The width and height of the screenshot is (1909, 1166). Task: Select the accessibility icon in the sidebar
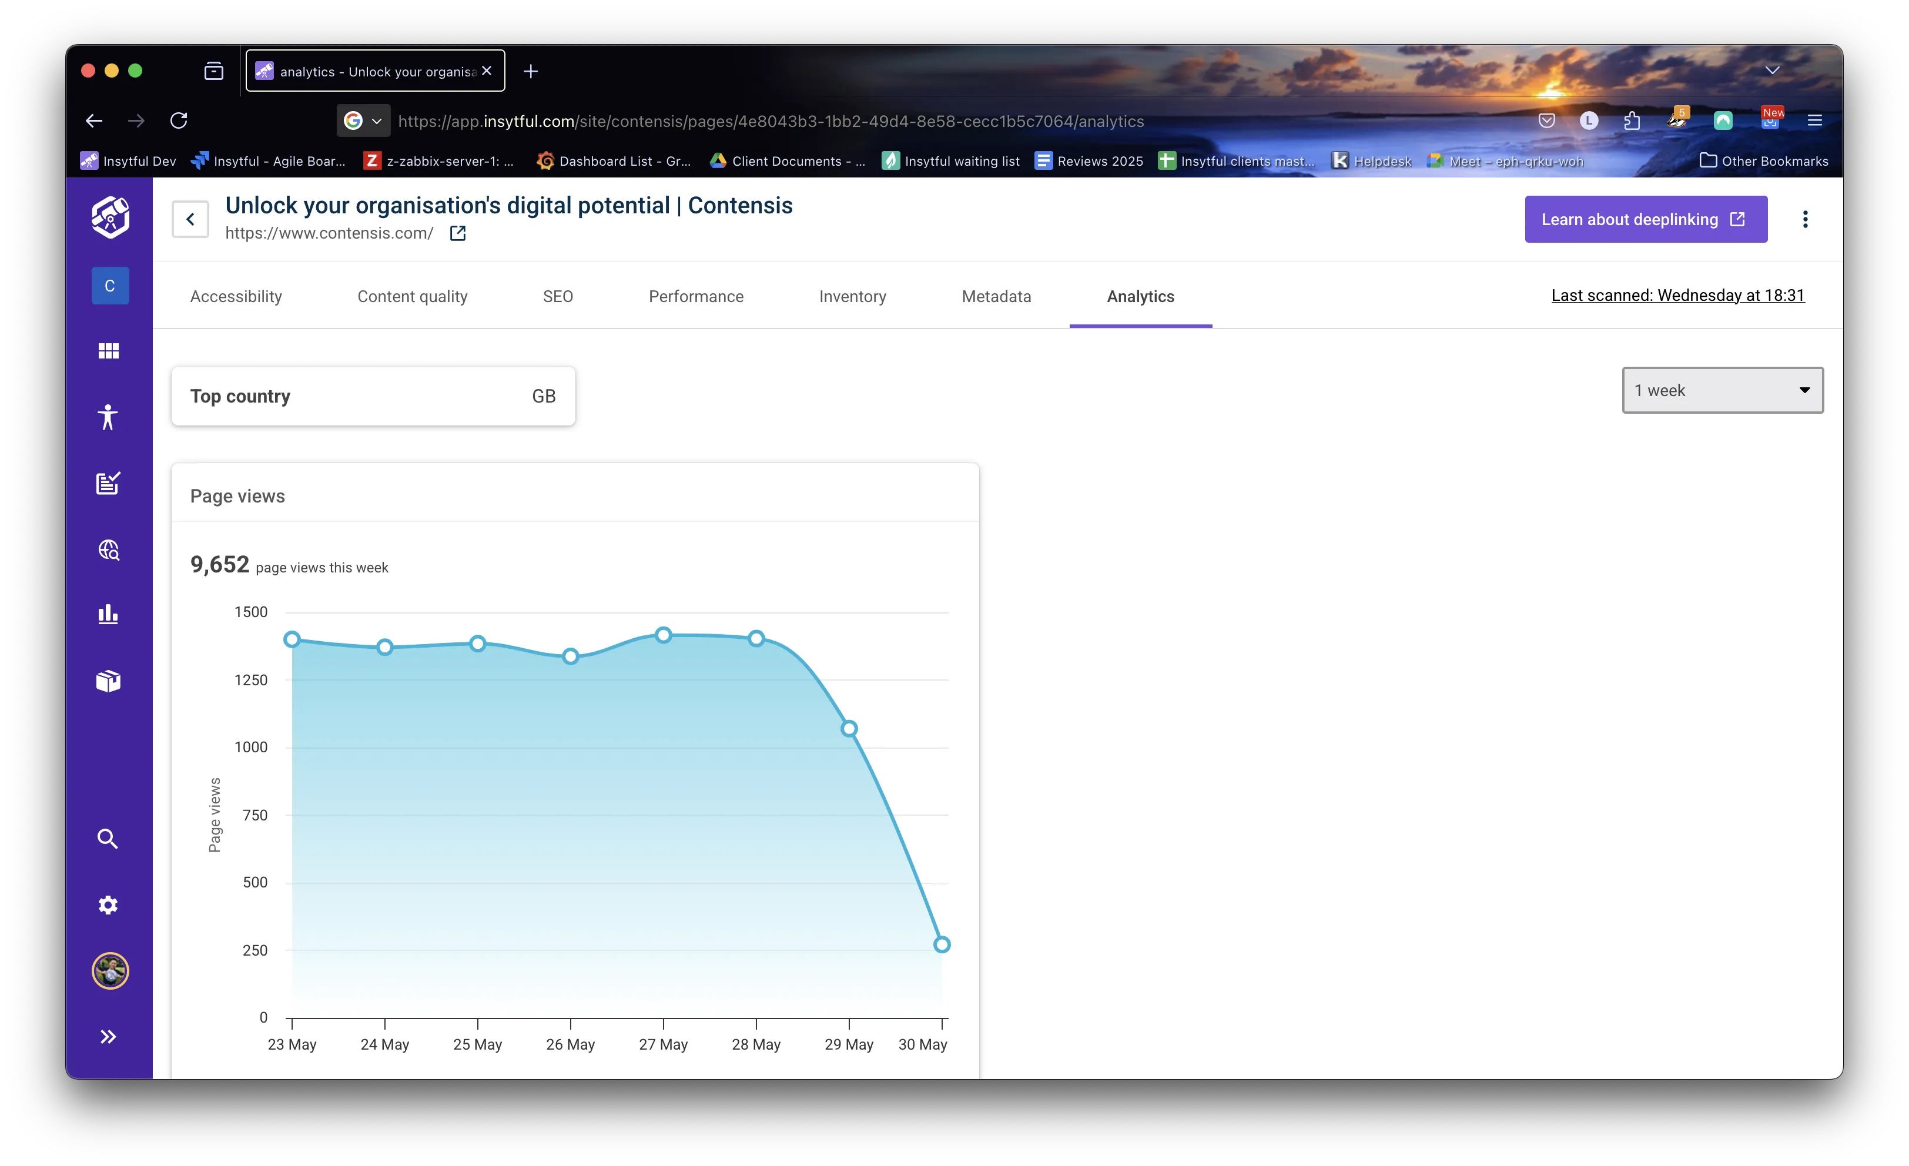coord(108,418)
